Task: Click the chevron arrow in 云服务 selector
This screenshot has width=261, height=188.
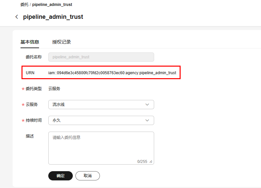Action: 147,105
